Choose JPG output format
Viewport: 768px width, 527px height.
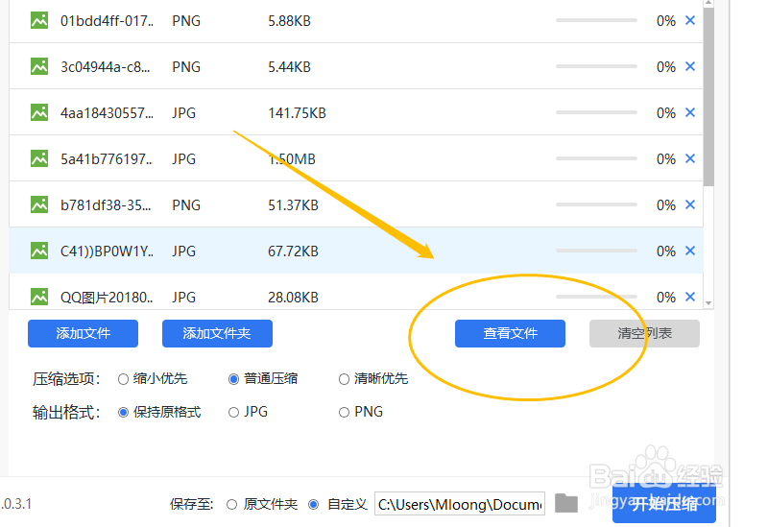233,413
